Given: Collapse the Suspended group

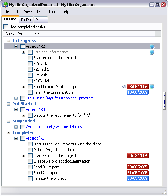Looking at the screenshot, I should pyautogui.click(x=8, y=121).
